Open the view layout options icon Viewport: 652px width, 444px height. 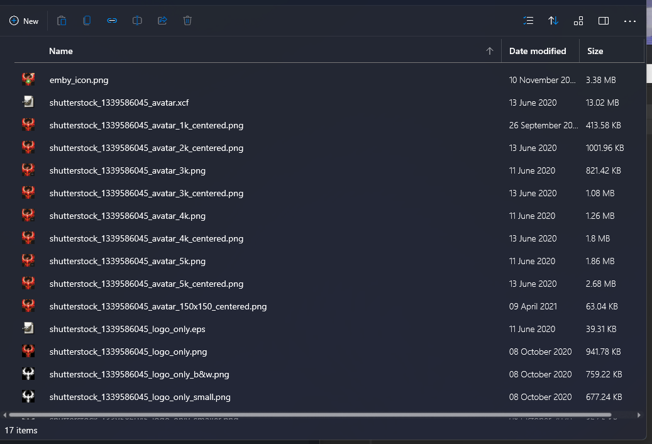578,21
